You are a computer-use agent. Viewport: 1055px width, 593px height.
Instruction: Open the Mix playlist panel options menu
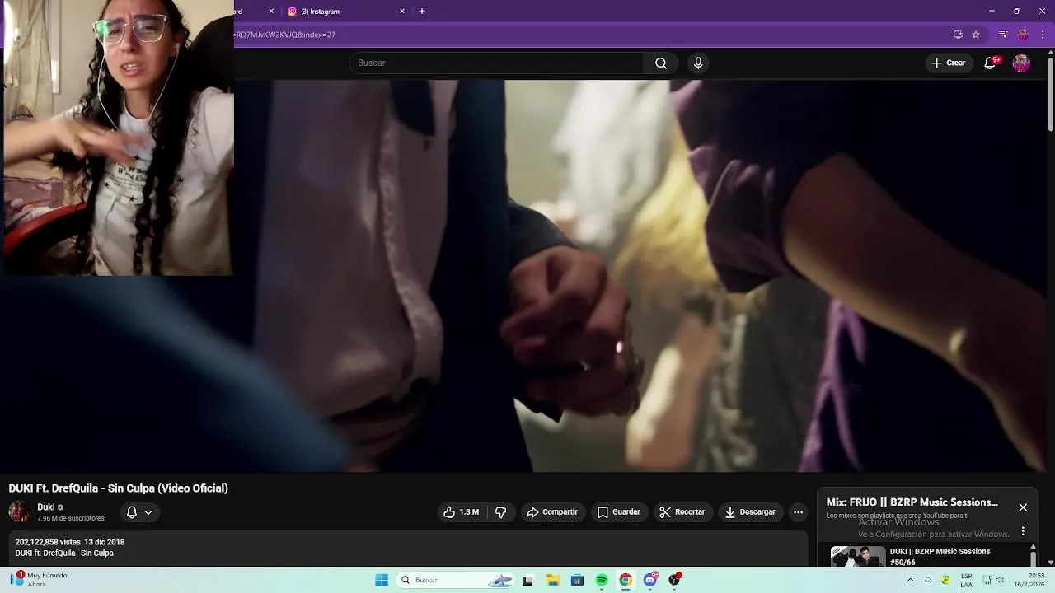pos(1023,531)
